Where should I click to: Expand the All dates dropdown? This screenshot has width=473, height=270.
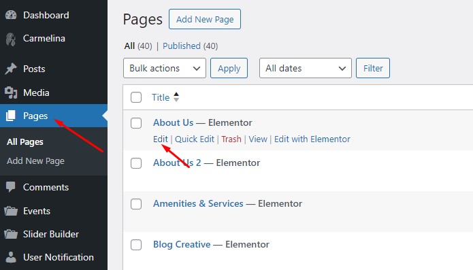306,68
